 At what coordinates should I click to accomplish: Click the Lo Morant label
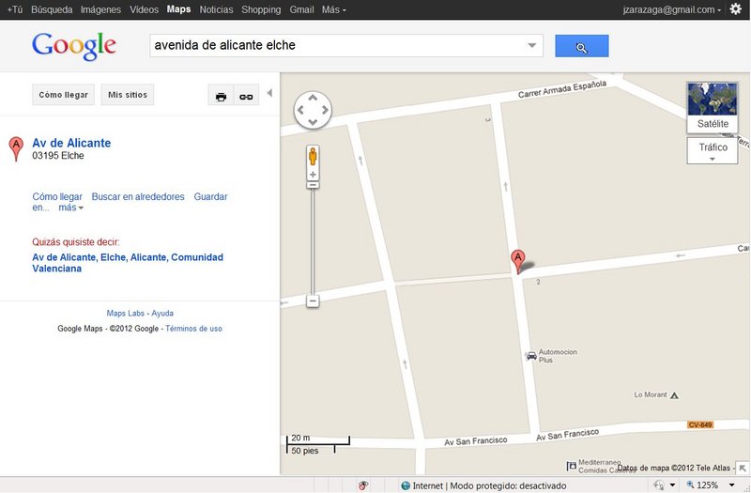(651, 394)
